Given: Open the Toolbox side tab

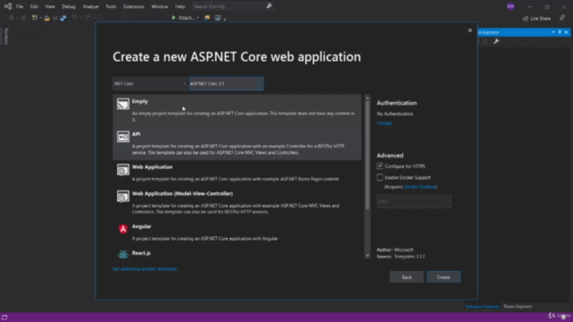Looking at the screenshot, I should (x=5, y=36).
